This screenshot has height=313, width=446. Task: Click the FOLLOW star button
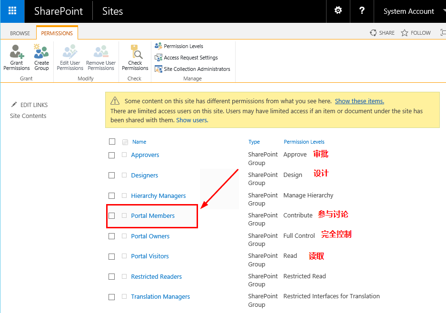[x=416, y=33]
